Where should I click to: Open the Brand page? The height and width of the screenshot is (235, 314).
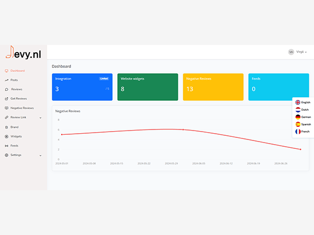click(x=15, y=127)
